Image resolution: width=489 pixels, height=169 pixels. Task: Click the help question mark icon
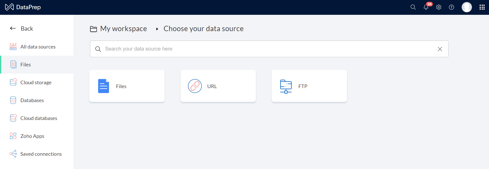(451, 7)
